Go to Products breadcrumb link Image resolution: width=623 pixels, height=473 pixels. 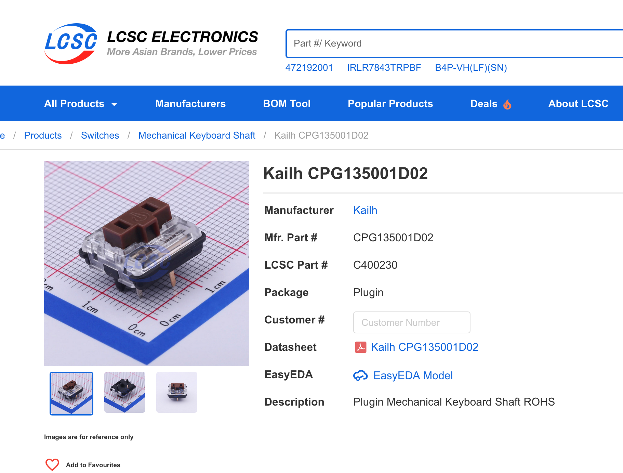point(43,136)
